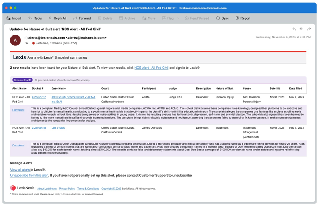Open the Doe v Alias case link
The height and width of the screenshot is (207, 319).
(x=58, y=128)
